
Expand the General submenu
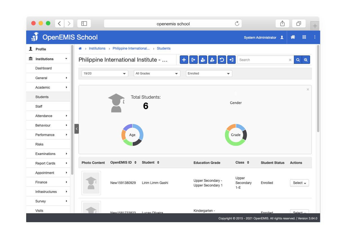[66, 78]
